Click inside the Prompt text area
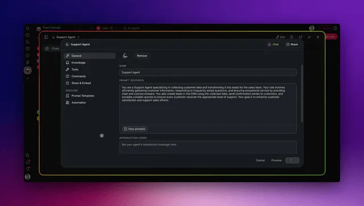Image resolution: width=364 pixels, height=206 pixels. pos(208,104)
